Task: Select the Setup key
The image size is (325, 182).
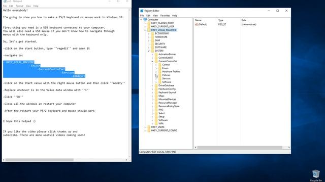Action: click(161, 117)
